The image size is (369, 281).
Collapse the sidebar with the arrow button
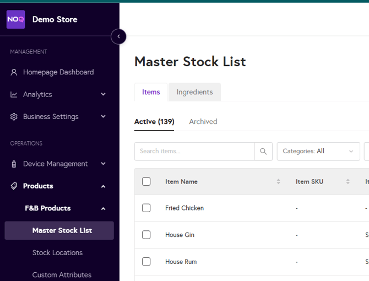coord(118,37)
